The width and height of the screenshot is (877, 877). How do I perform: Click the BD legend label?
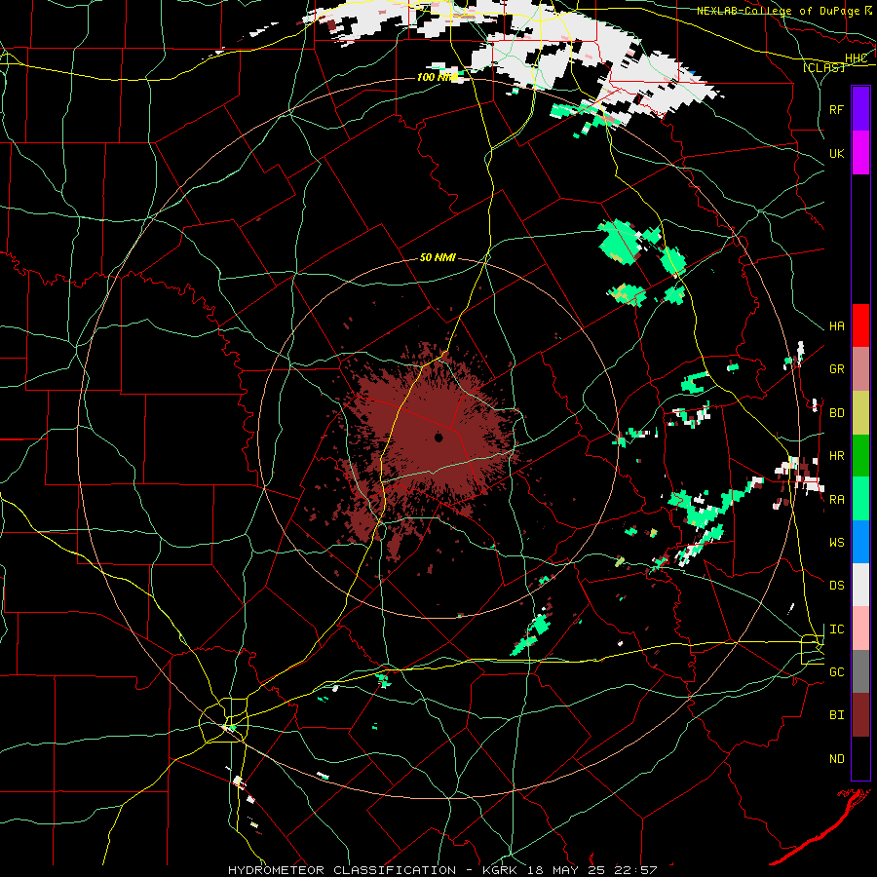(836, 413)
